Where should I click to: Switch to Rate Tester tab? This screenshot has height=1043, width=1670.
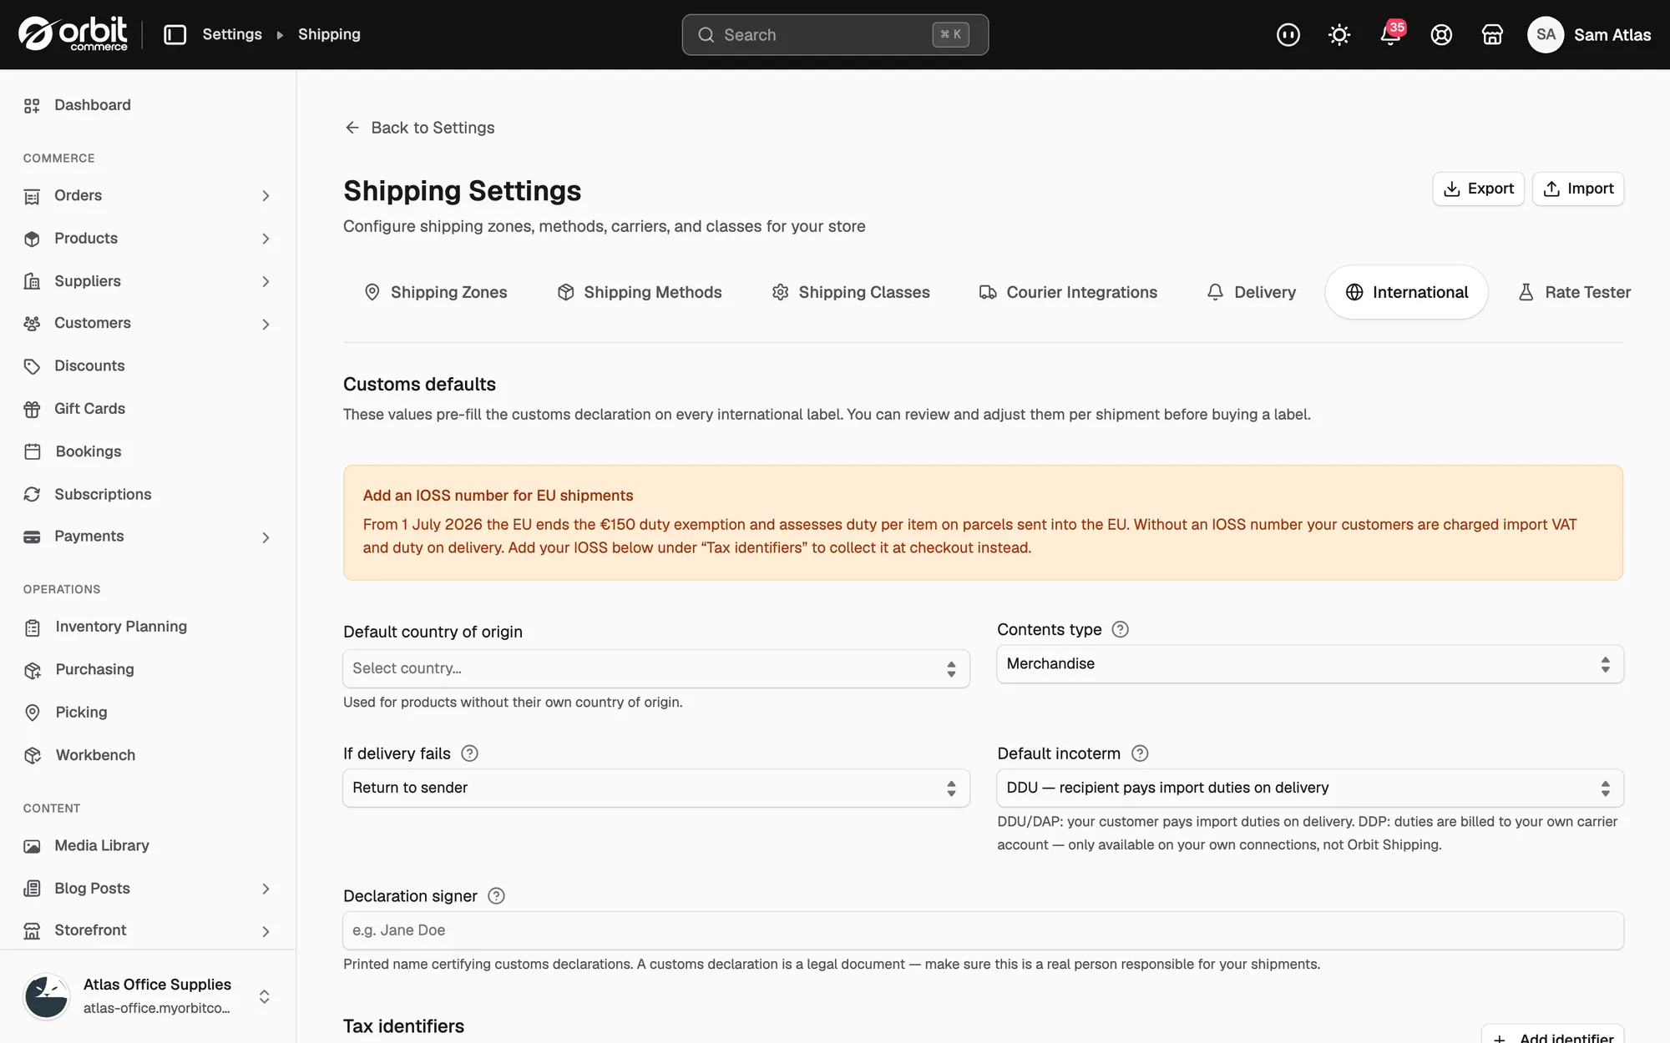[x=1574, y=292]
